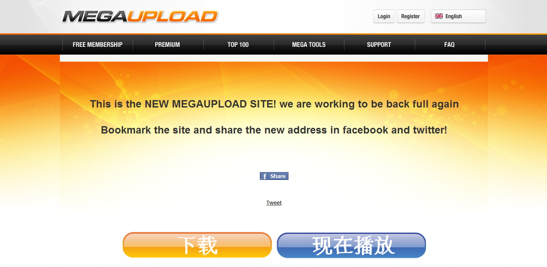Click the blue 现在播放 play now button
Image resolution: width=547 pixels, height=267 pixels.
351,245
